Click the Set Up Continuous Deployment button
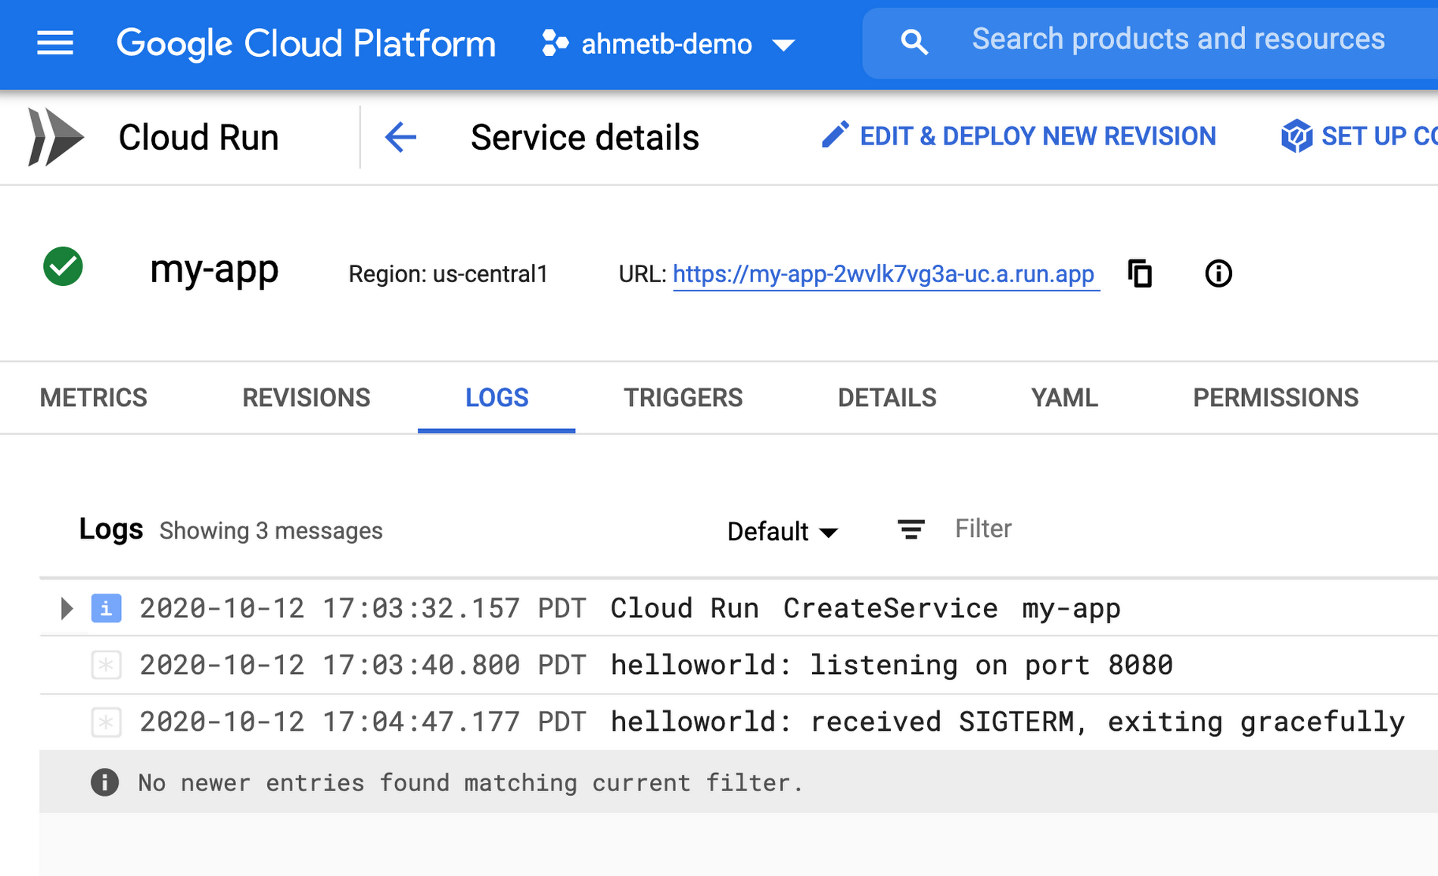 1359,136
